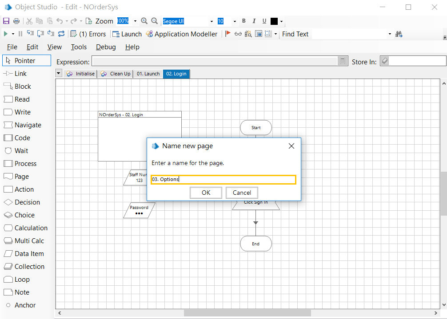The image size is (447, 319).
Task: Close the Name new page dialog
Action: point(291,146)
